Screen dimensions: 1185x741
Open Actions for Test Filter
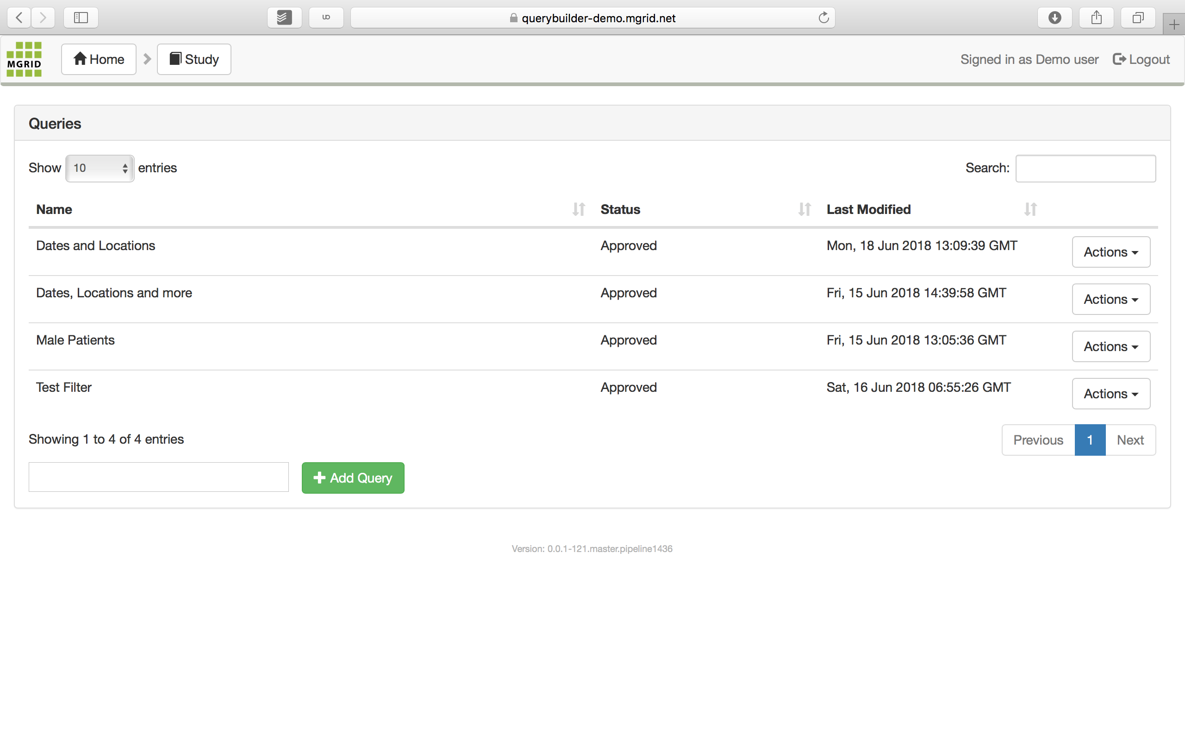(1111, 394)
